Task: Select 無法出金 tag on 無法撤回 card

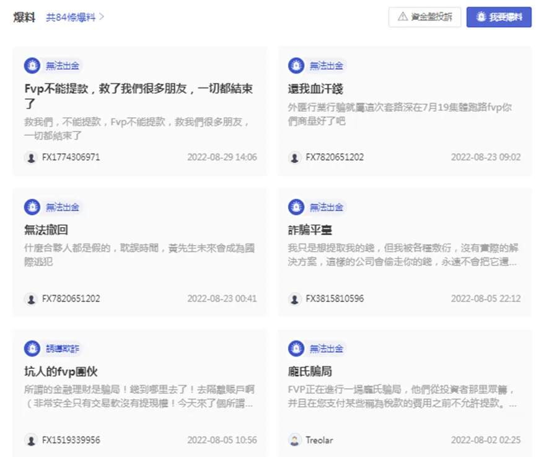Action: click(63, 207)
